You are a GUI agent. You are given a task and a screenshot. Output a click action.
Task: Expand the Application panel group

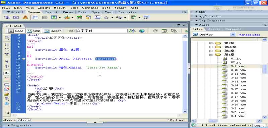click(x=197, y=16)
